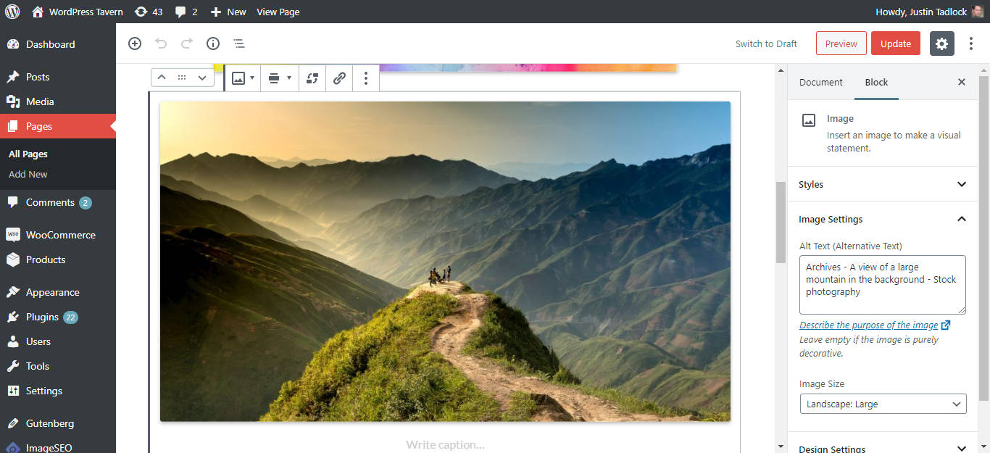The width and height of the screenshot is (990, 453).
Task: Insert a link using the link icon
Action: click(338, 78)
